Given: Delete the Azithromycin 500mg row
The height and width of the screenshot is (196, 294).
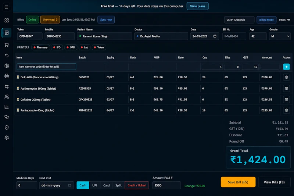Looking at the screenshot, I should 286,88.
